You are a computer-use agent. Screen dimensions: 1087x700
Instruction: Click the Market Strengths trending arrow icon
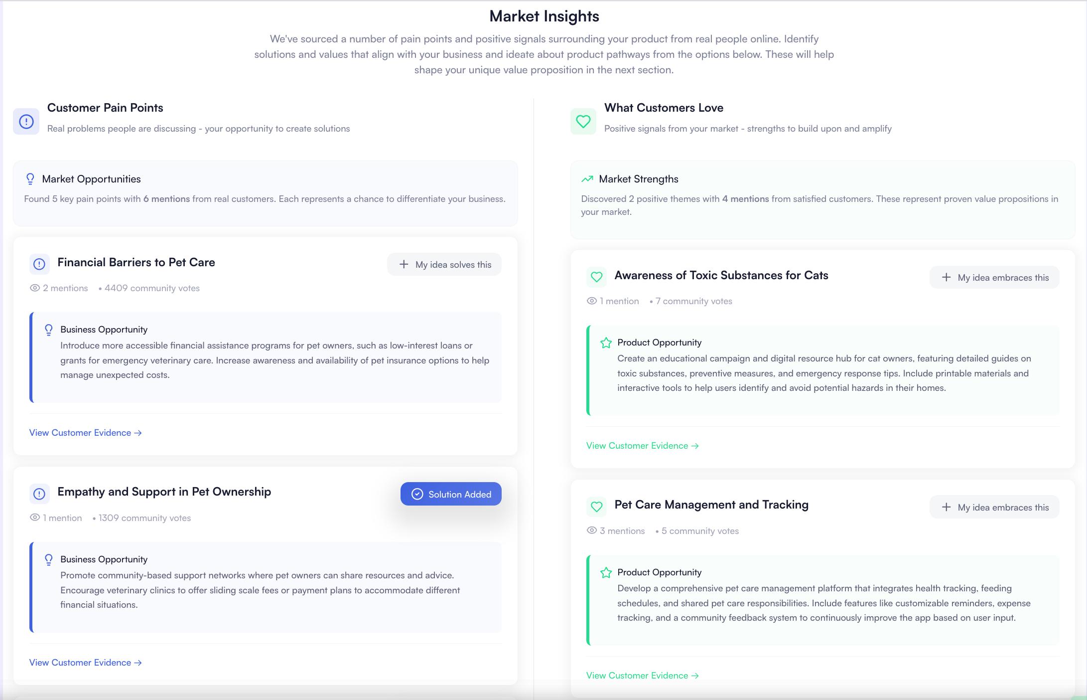(587, 179)
